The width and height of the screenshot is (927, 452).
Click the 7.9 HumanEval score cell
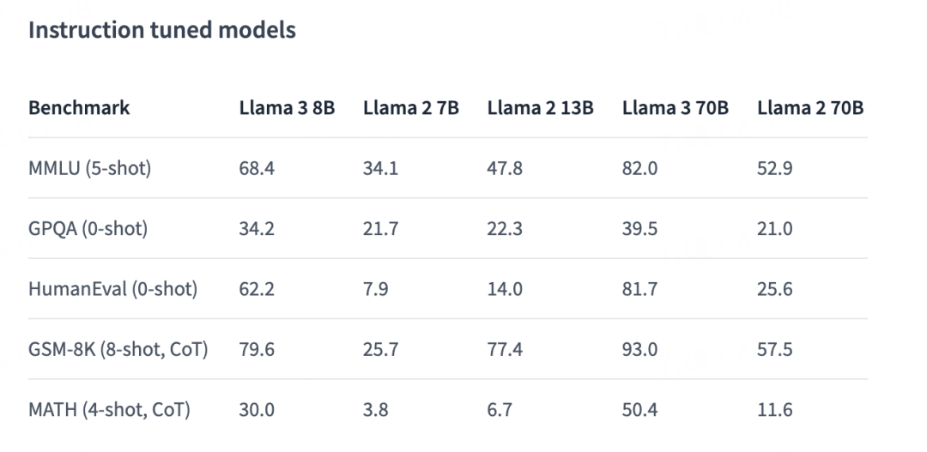point(375,289)
